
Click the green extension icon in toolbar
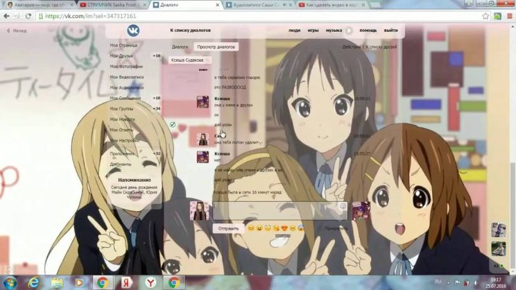[x=497, y=16]
